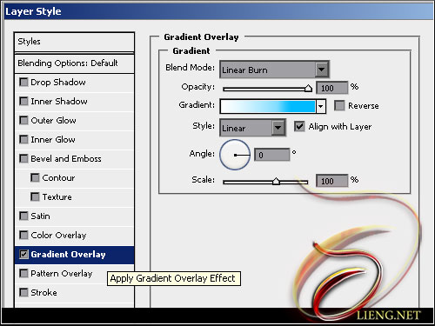Click the blue gradient swatch preview
Image resolution: width=435 pixels, height=326 pixels.
(268, 106)
